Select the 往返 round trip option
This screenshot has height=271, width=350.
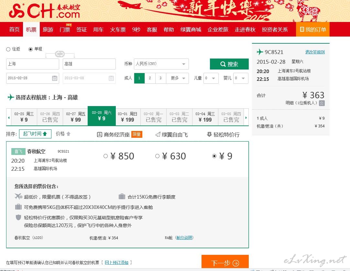(8, 49)
